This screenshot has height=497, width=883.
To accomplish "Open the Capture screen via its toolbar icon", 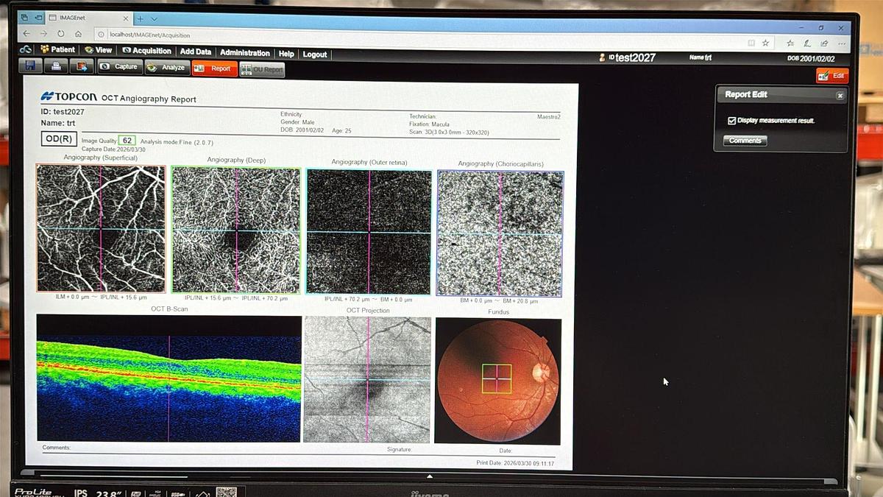I will (119, 66).
